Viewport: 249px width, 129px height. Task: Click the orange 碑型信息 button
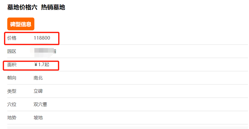[21, 24]
